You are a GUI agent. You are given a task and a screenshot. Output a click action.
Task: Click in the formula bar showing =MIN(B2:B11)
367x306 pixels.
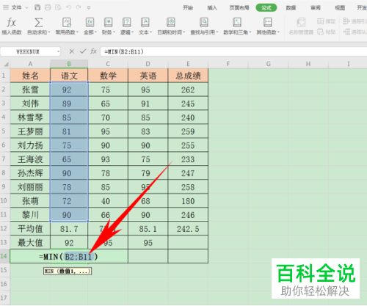[x=233, y=51]
